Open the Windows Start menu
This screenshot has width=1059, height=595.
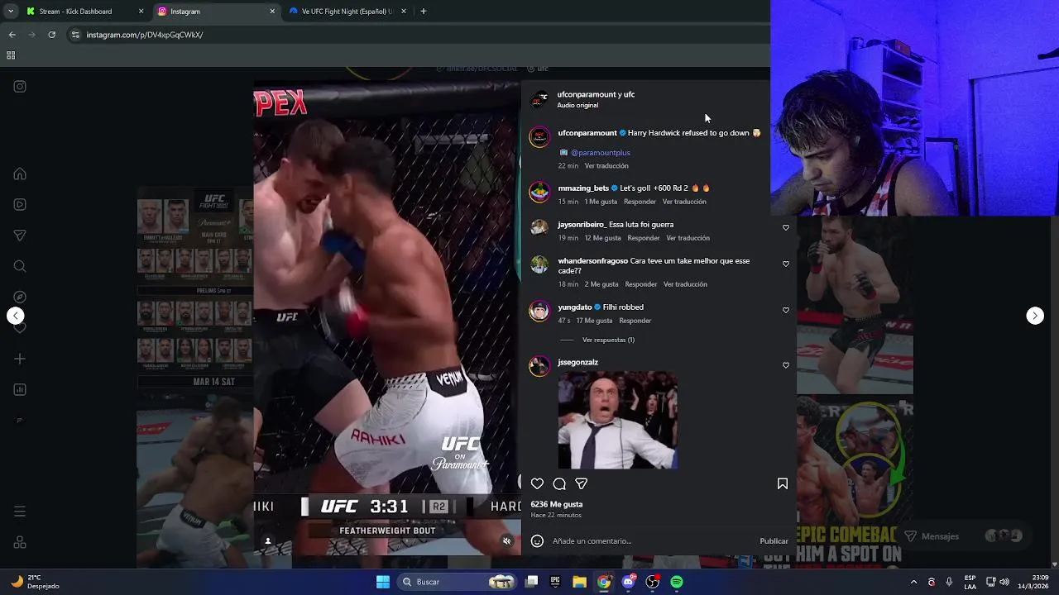click(x=383, y=582)
